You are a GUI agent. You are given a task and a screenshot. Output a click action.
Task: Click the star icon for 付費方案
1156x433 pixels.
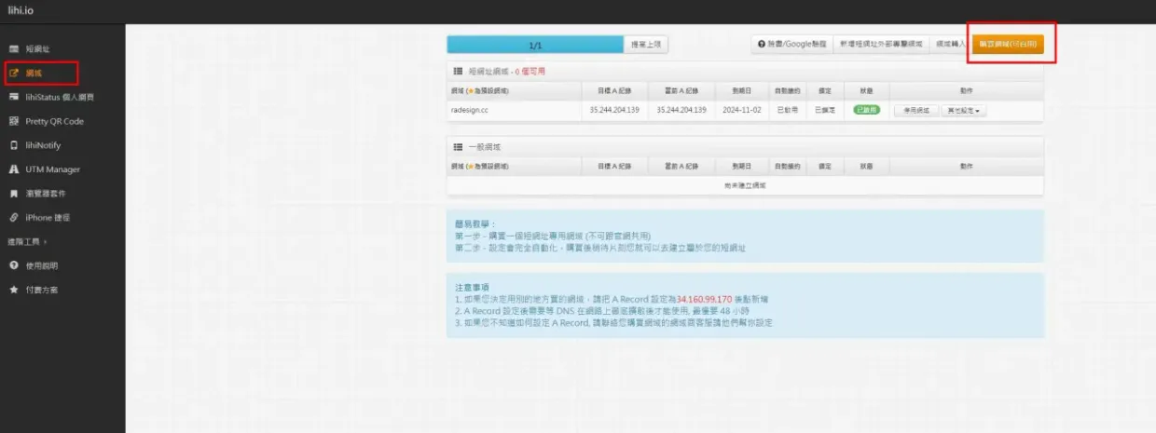13,290
